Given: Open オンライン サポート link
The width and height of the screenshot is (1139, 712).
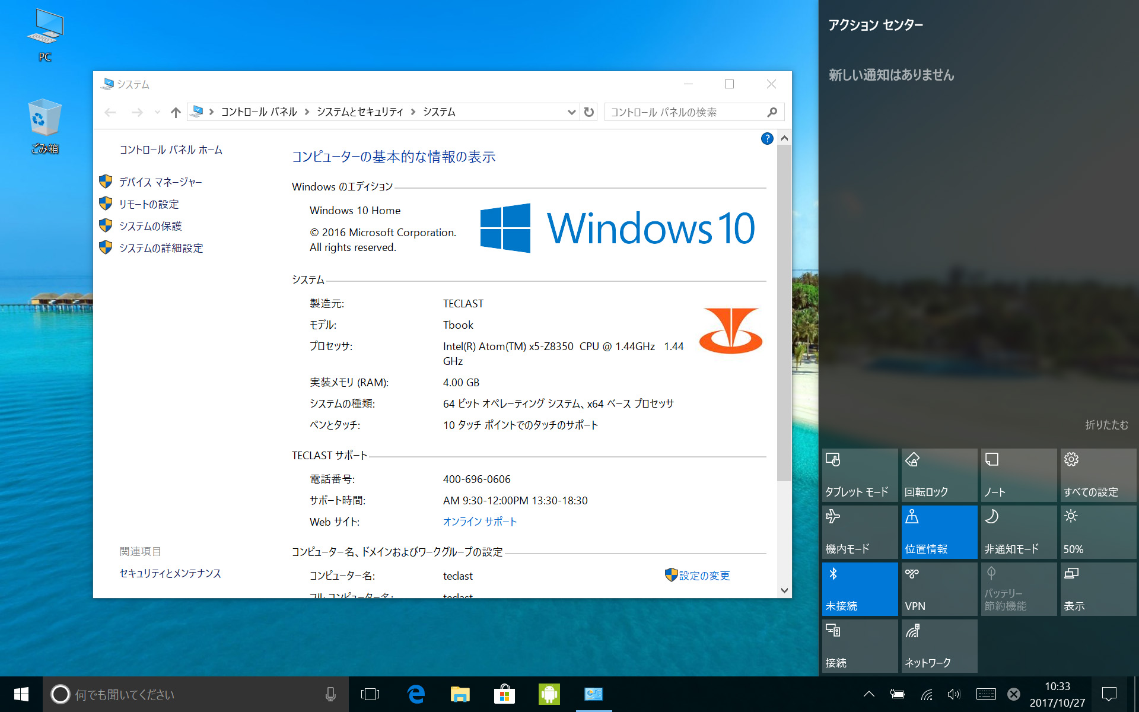Looking at the screenshot, I should pos(480,522).
